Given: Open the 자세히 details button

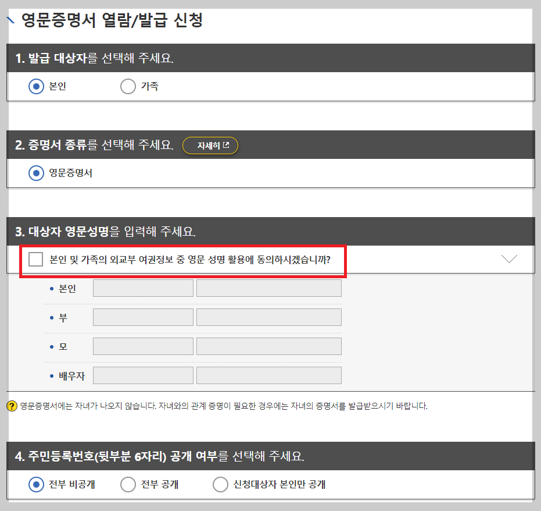Looking at the screenshot, I should click(210, 146).
